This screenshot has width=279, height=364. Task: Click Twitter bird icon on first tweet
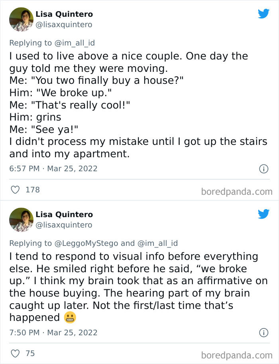click(x=263, y=14)
